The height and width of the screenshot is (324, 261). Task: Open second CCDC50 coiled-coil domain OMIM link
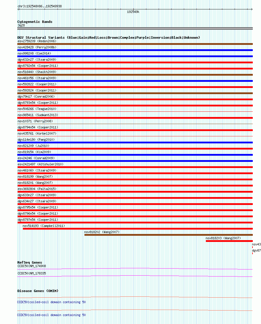(x=51, y=315)
